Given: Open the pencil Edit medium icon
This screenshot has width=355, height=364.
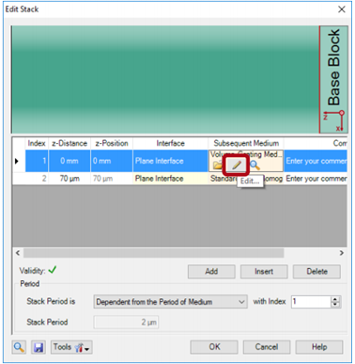Looking at the screenshot, I should coord(237,165).
